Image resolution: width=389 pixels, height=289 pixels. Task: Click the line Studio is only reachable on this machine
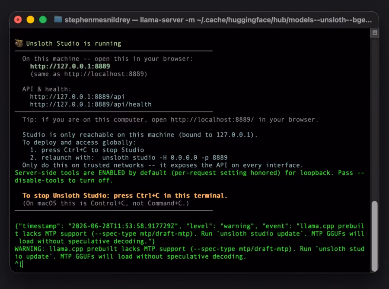point(140,135)
